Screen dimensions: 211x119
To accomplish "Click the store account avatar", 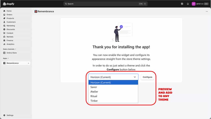I will pos(193,4).
